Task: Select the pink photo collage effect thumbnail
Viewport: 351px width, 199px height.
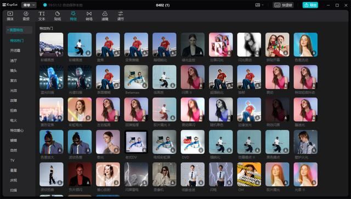Action: 220,44
